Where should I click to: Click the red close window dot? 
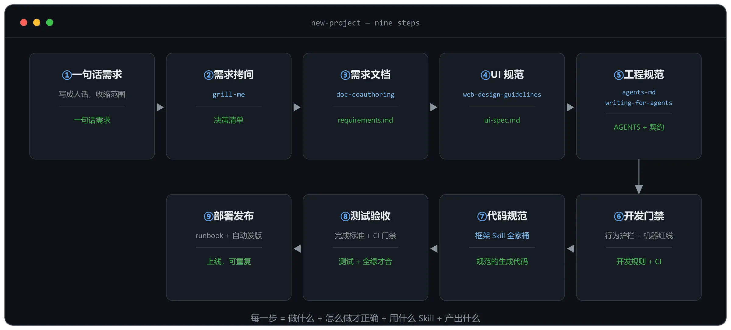pos(24,23)
